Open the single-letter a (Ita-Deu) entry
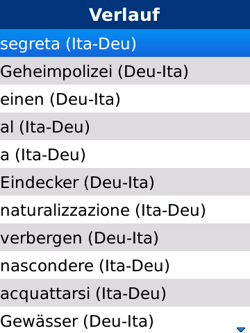This screenshot has width=250, height=333. tap(125, 154)
